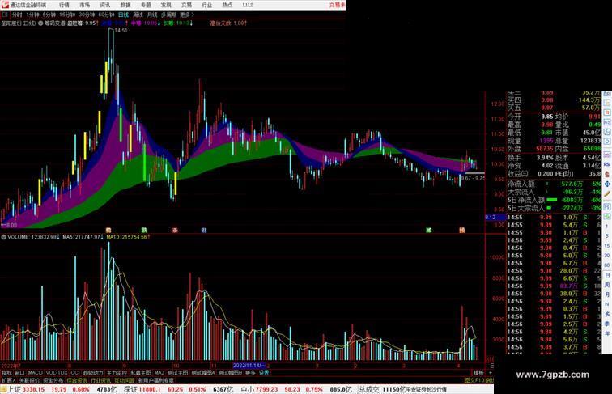Image resolution: width=612 pixels, height=394 pixels.
Task: Open the 关联报价 tab
Action: 29,380
